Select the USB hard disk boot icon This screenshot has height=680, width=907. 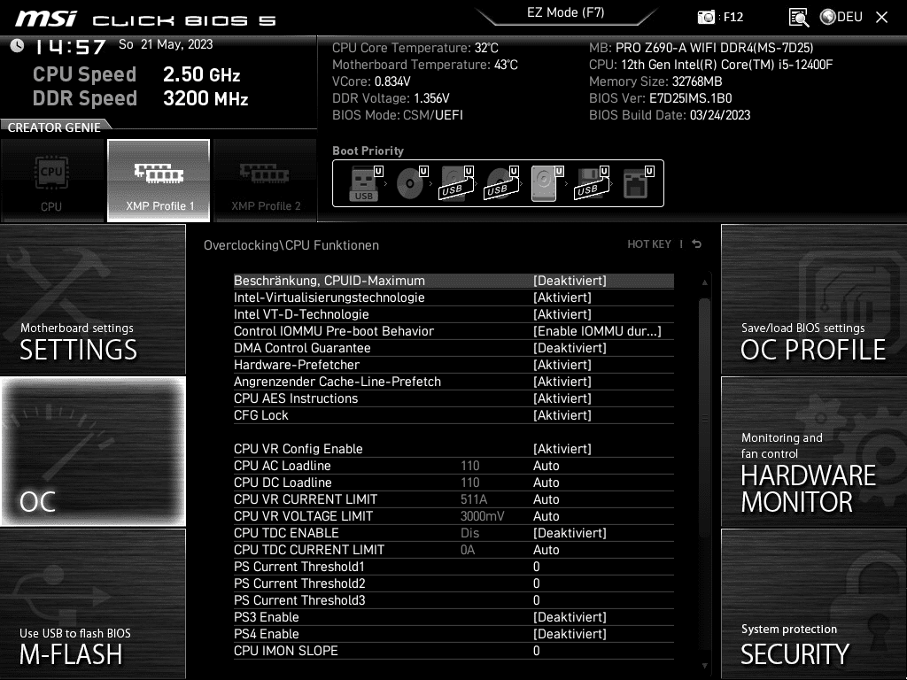click(456, 183)
